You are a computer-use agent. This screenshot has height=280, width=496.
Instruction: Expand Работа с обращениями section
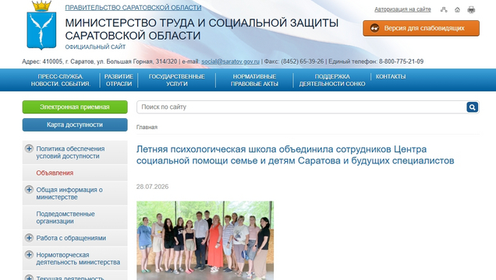click(29, 238)
